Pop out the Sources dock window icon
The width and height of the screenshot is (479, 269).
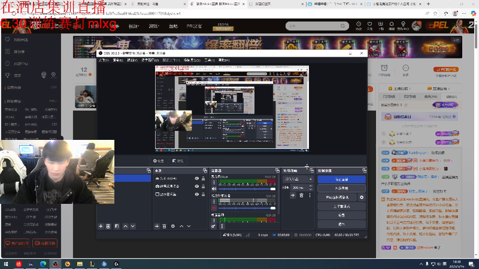(205, 170)
